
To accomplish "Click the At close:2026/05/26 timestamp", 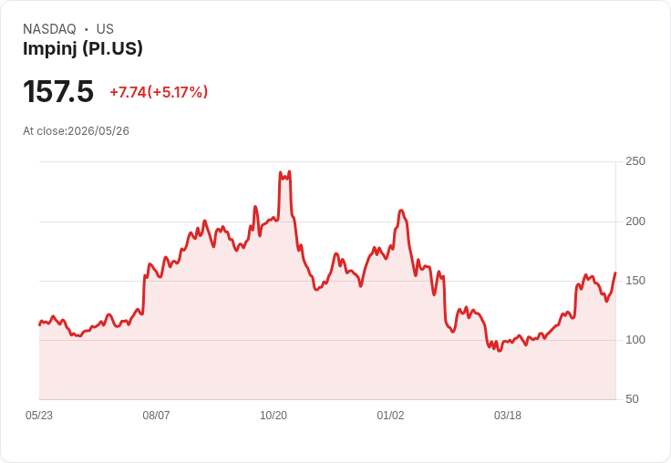I will click(76, 131).
